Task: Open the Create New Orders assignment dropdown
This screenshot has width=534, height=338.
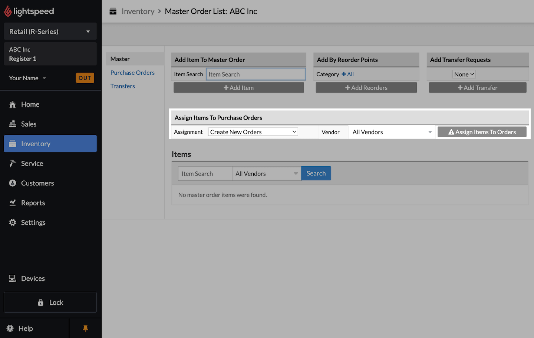Action: point(253,132)
